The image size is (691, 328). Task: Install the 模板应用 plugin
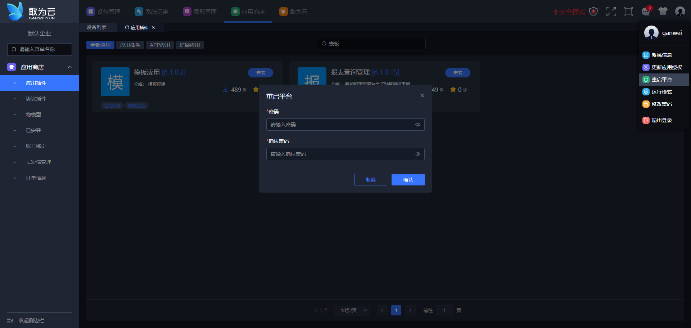point(261,73)
